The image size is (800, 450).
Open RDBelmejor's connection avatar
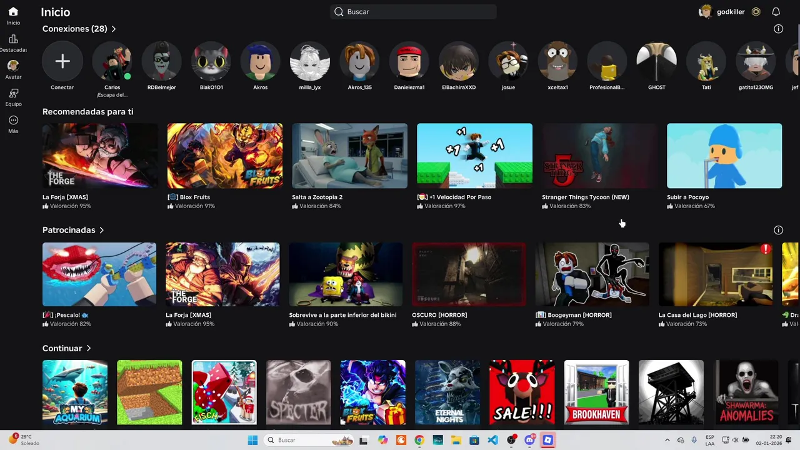pos(161,61)
